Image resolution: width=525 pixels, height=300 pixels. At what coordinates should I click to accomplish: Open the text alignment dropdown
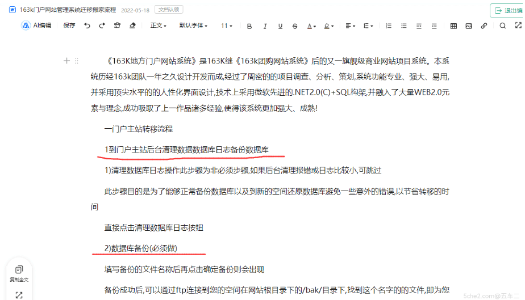350,26
